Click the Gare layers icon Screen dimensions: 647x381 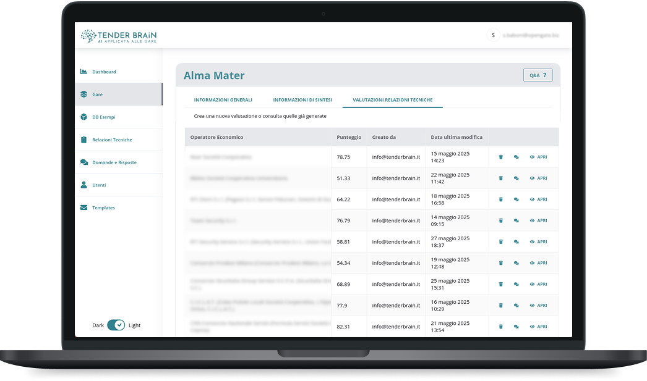click(x=84, y=94)
